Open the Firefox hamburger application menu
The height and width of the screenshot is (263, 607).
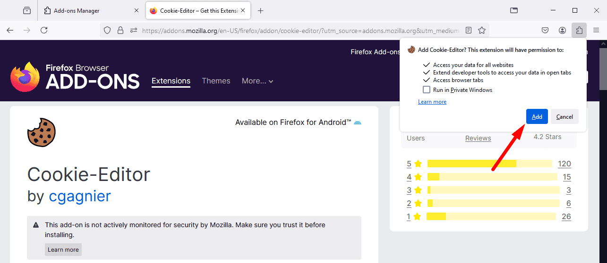pyautogui.click(x=596, y=30)
